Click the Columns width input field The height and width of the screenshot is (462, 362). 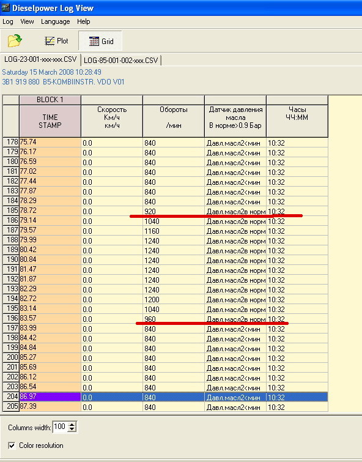click(61, 427)
